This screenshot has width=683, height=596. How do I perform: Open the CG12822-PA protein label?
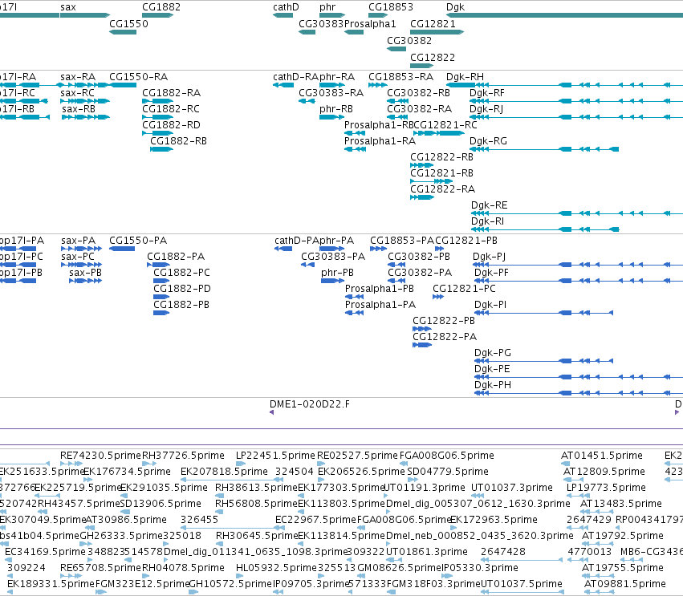pos(445,337)
